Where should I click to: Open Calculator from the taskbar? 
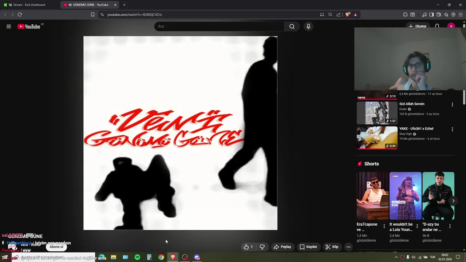click(149, 257)
